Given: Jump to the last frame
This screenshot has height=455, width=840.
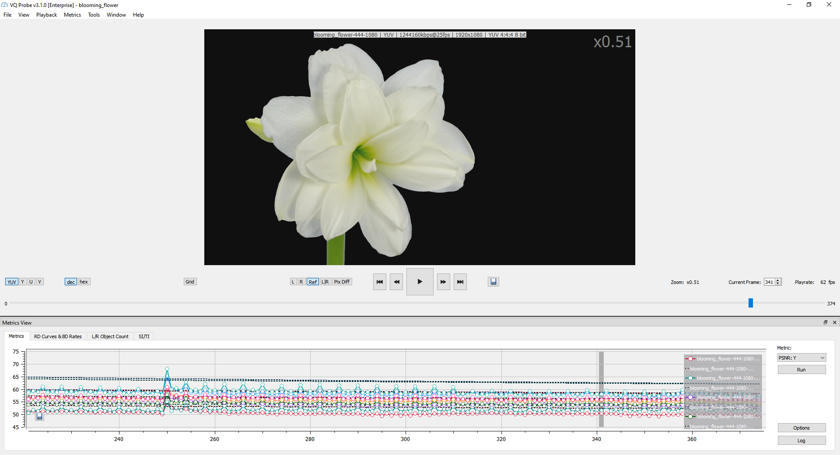Looking at the screenshot, I should point(460,282).
